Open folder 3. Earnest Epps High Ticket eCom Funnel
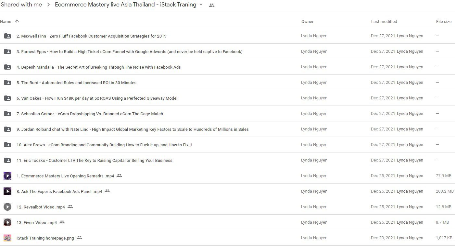The image size is (455, 247). tap(130, 52)
